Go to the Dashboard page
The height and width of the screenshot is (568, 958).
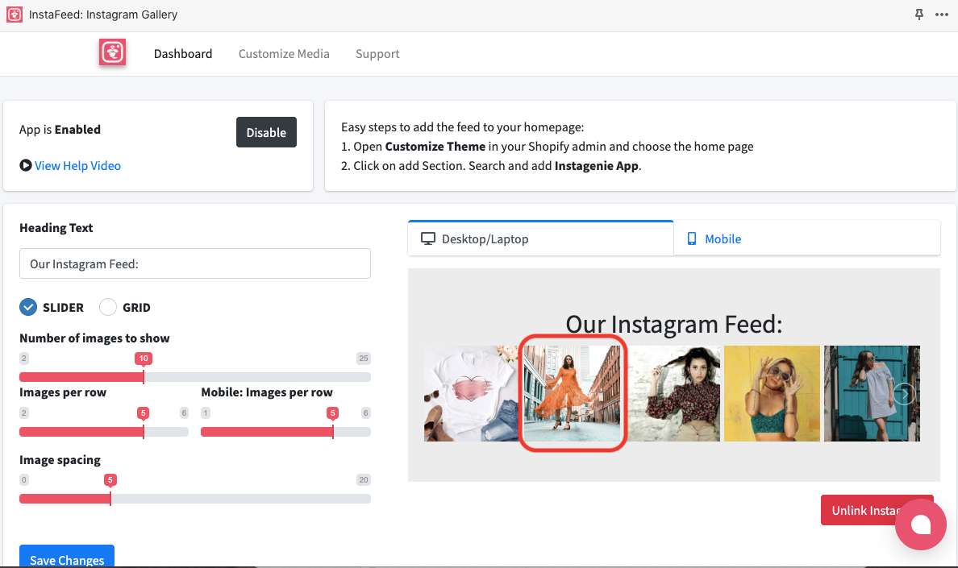[x=183, y=54]
